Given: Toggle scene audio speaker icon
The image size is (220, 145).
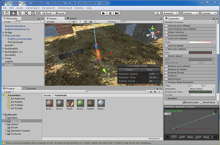Looking at the screenshot, I should point(86,22).
